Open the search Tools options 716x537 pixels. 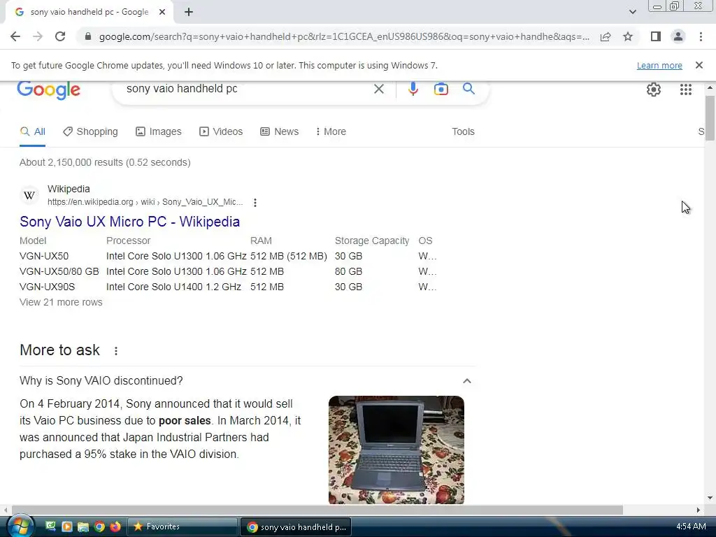[x=463, y=132]
